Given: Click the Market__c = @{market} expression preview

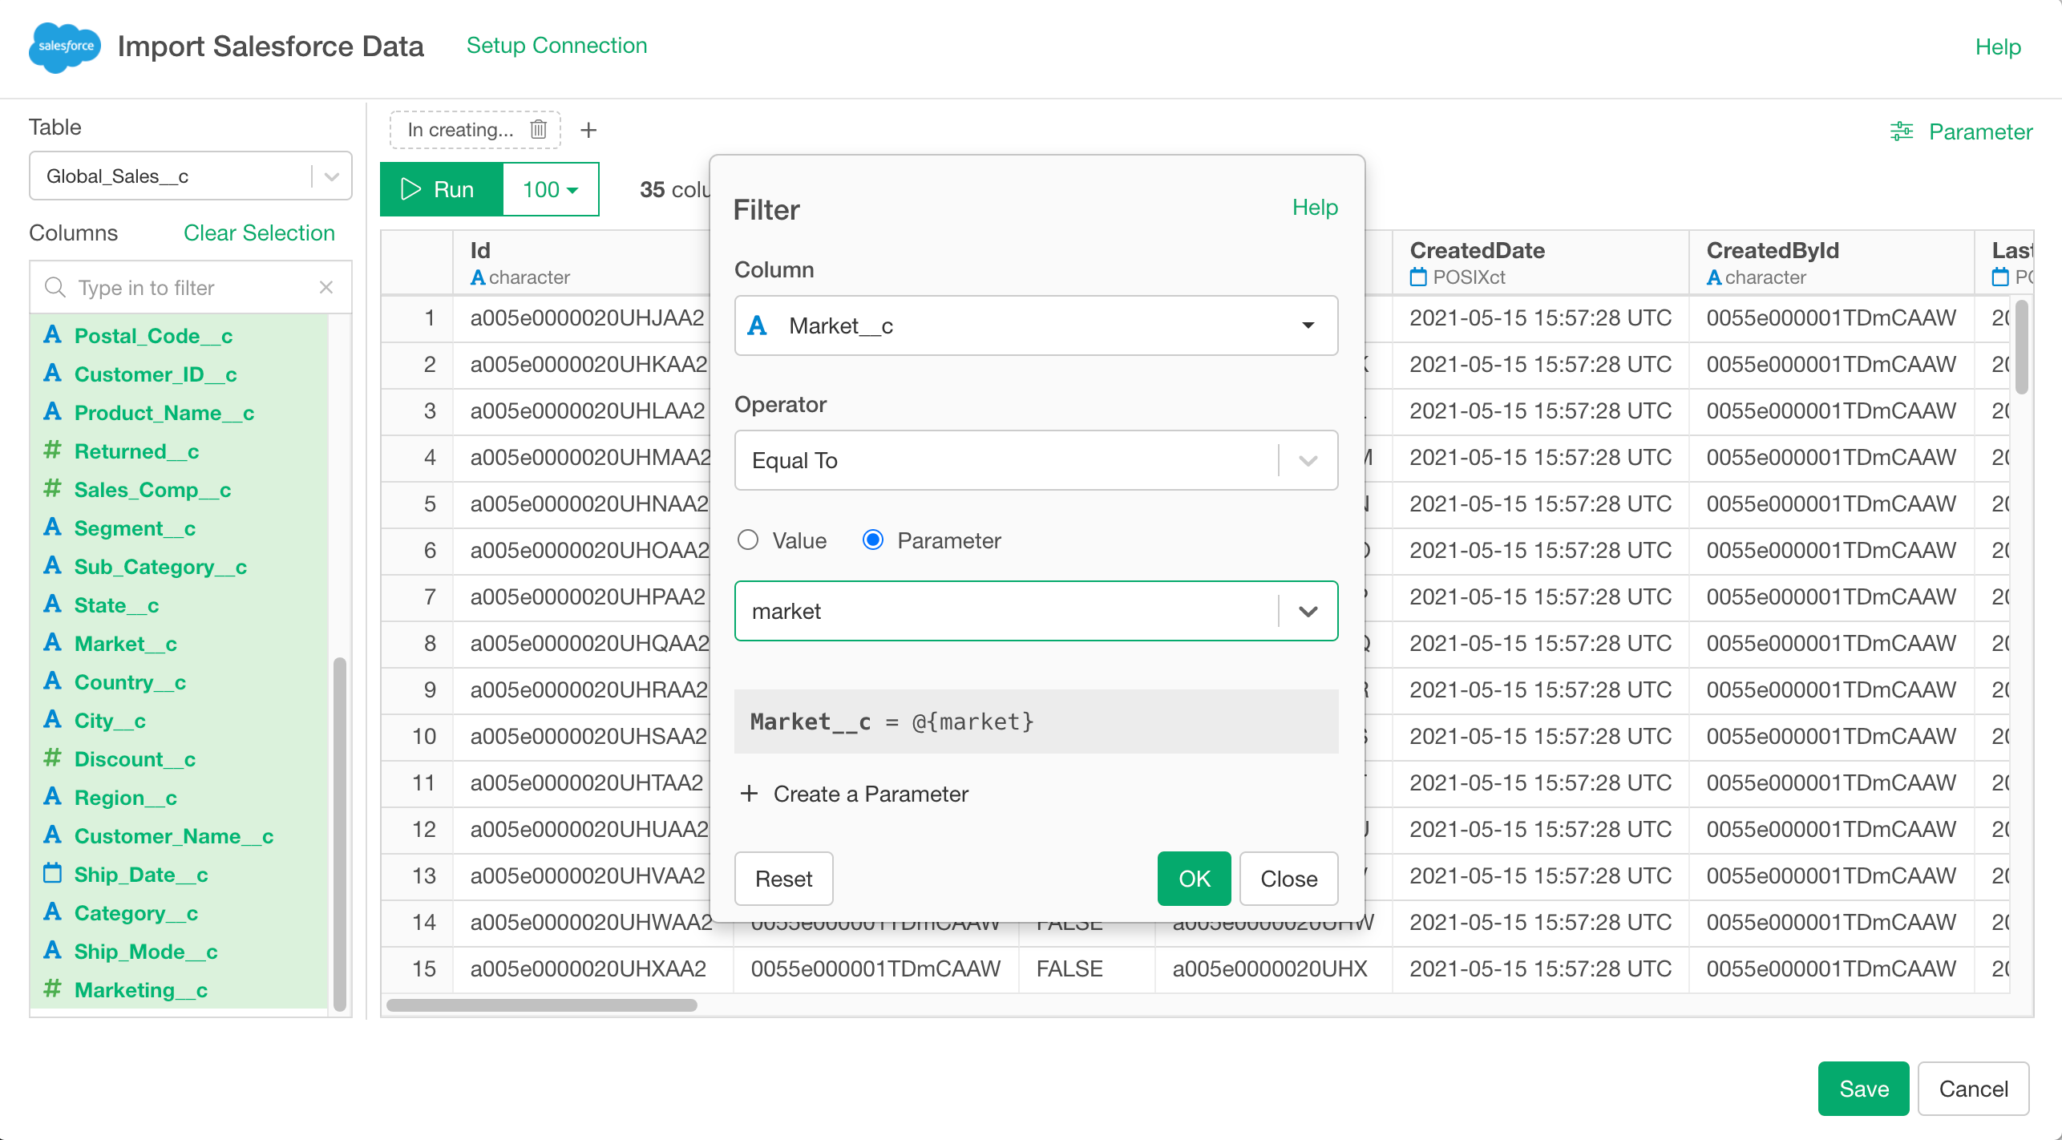Looking at the screenshot, I should tap(1036, 722).
